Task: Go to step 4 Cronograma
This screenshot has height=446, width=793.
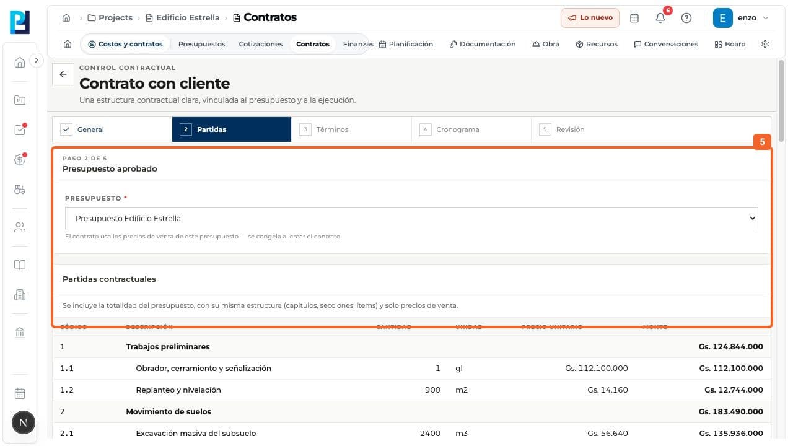Action: [x=471, y=129]
